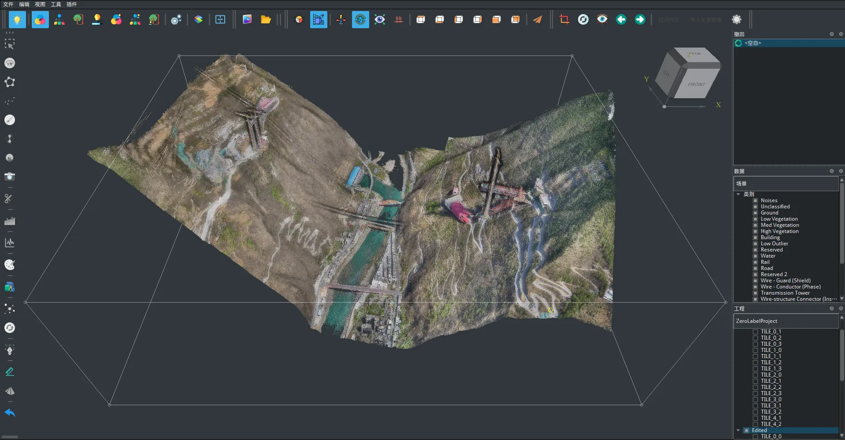Toggle the Ground class checkbox
Screen dimensions: 845x440
pos(755,213)
